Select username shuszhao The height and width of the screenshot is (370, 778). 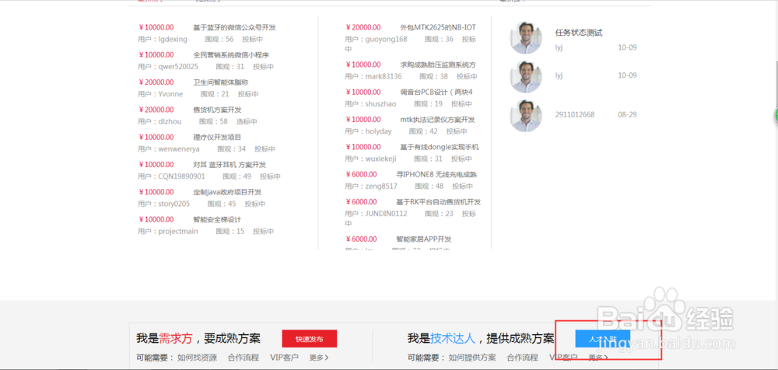click(380, 103)
